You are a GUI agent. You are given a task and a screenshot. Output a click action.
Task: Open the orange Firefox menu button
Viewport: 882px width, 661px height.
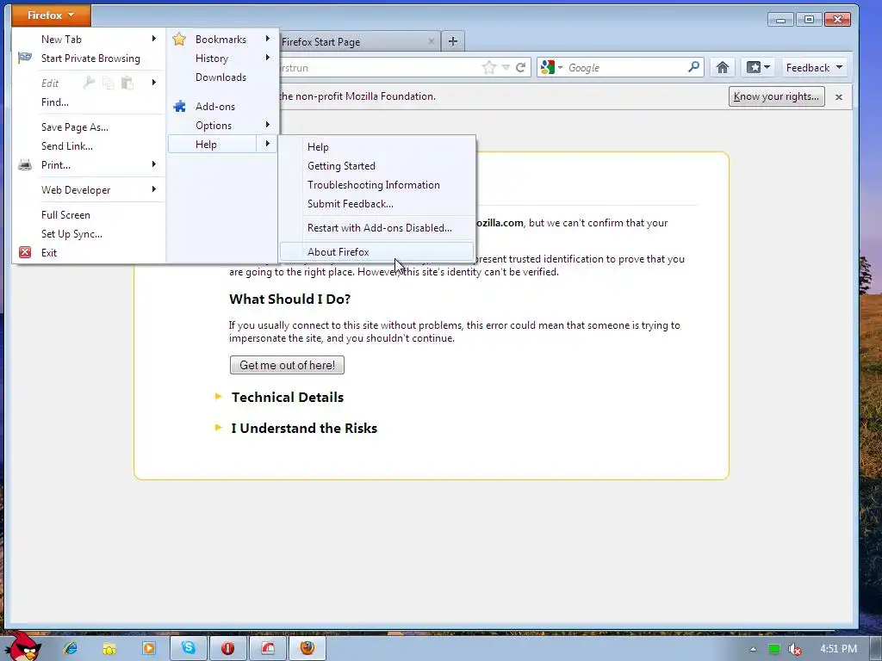click(51, 15)
